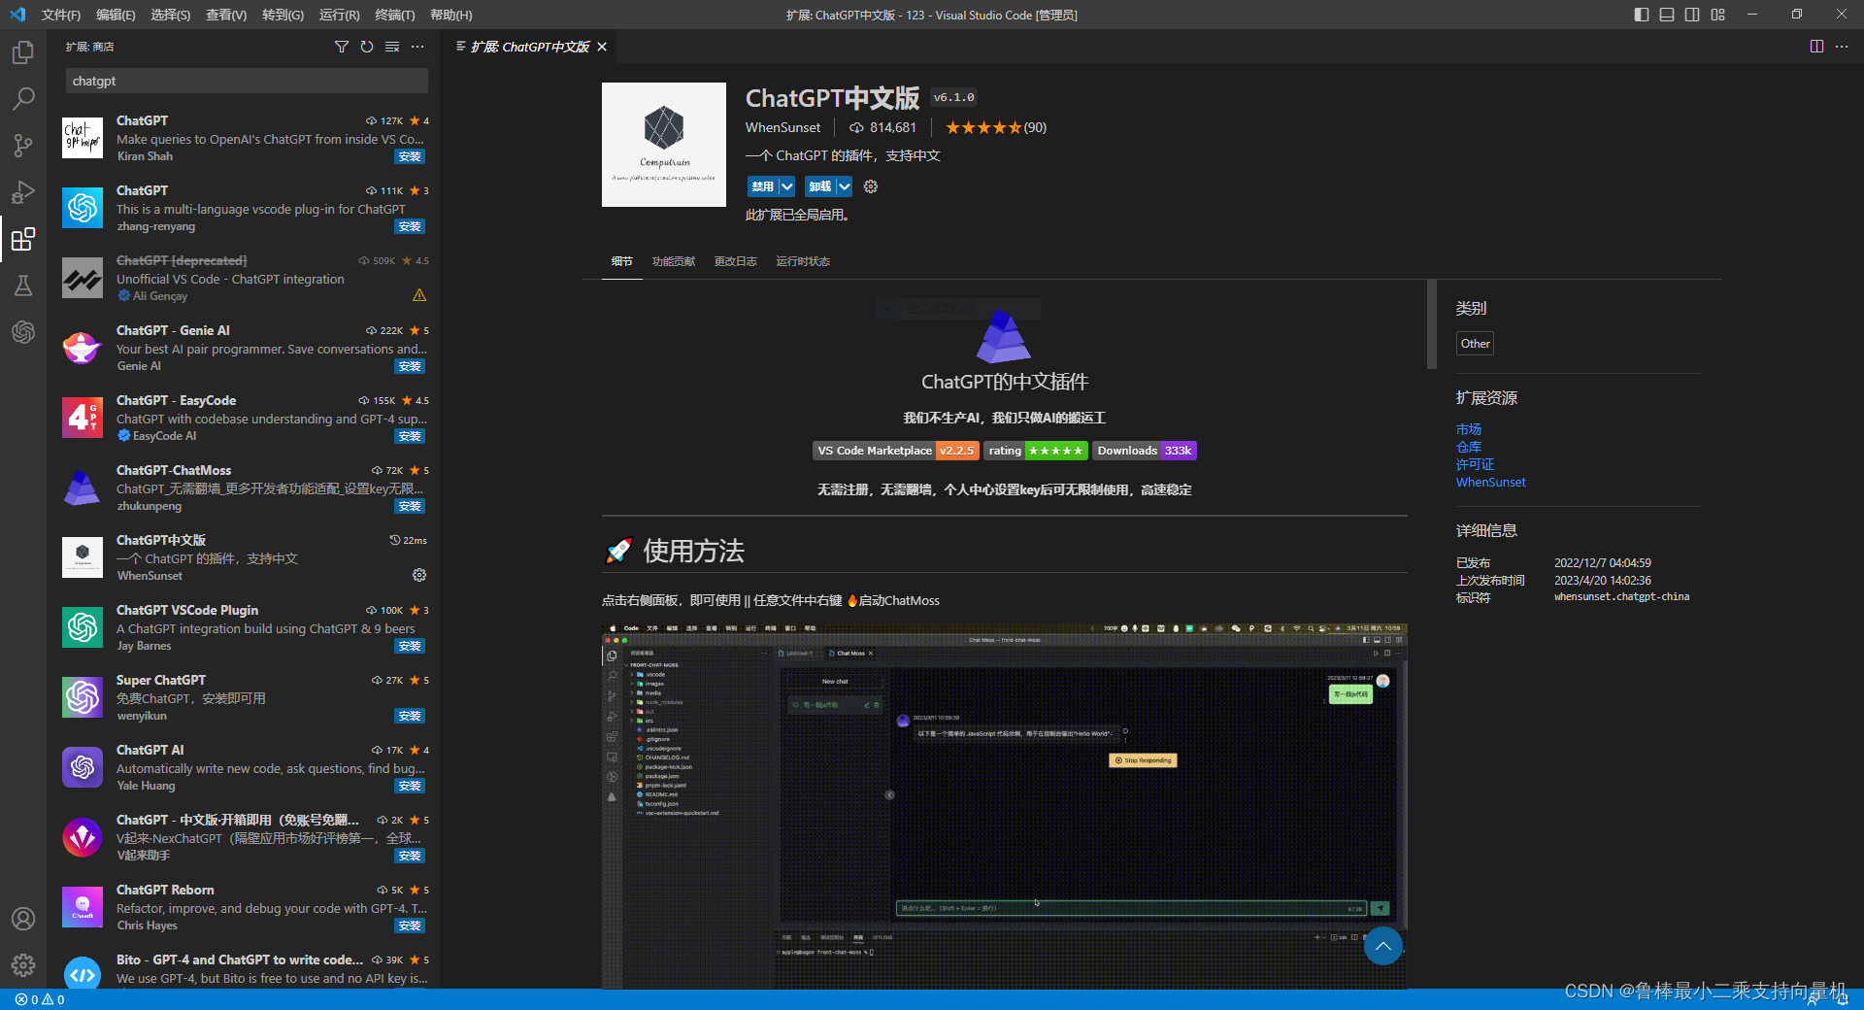
Task: Open the 查看(V) menu
Action: 226,15
